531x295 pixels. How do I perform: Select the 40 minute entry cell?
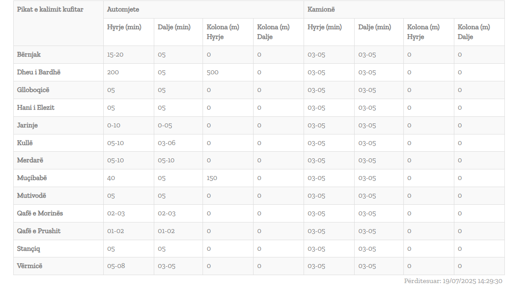tap(111, 178)
